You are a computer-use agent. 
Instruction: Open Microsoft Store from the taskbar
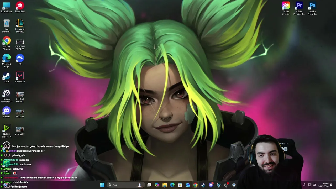click(x=180, y=185)
